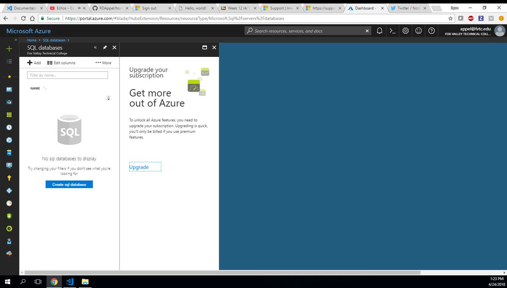Click SQL databases breadcrumb link

(x=54, y=40)
